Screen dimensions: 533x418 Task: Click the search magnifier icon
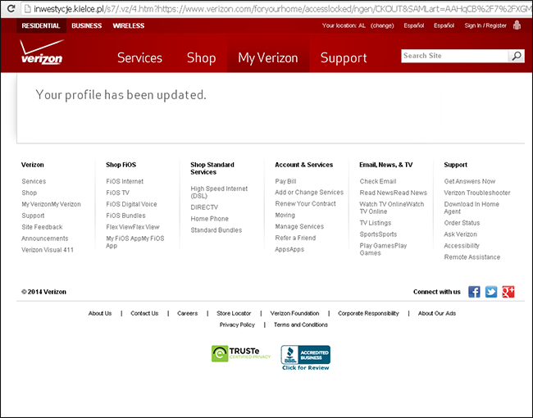coord(517,56)
